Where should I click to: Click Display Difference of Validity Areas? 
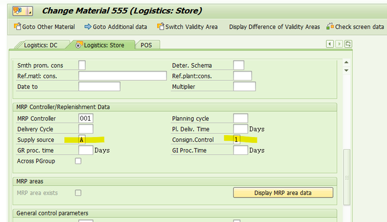click(x=275, y=27)
